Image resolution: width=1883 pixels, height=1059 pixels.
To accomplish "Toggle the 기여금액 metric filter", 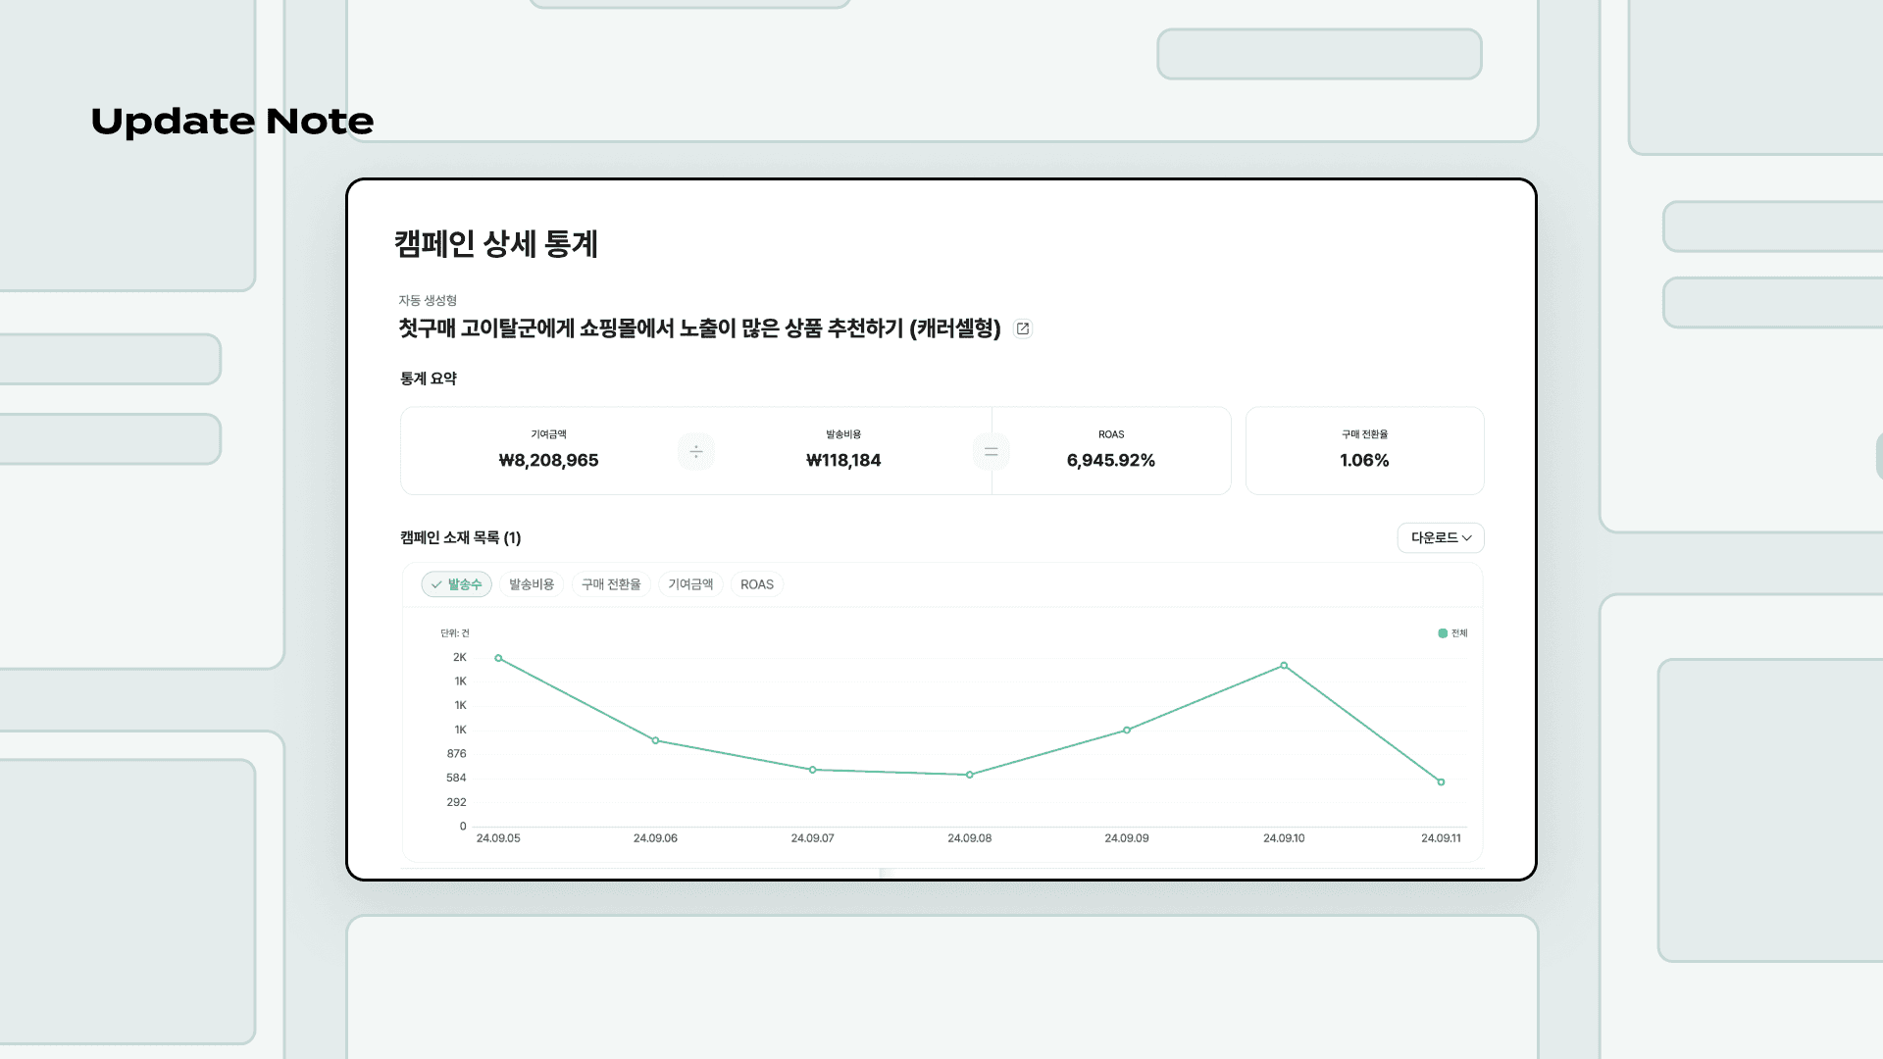I will (x=690, y=584).
